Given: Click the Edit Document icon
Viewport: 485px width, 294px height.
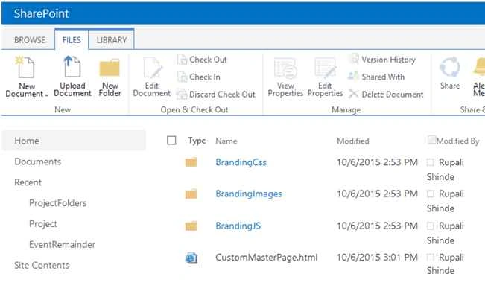Looking at the screenshot, I should (x=153, y=68).
